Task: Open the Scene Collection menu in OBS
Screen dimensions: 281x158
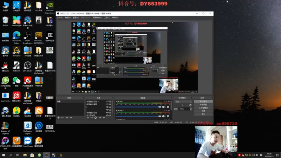Action: coord(97,18)
